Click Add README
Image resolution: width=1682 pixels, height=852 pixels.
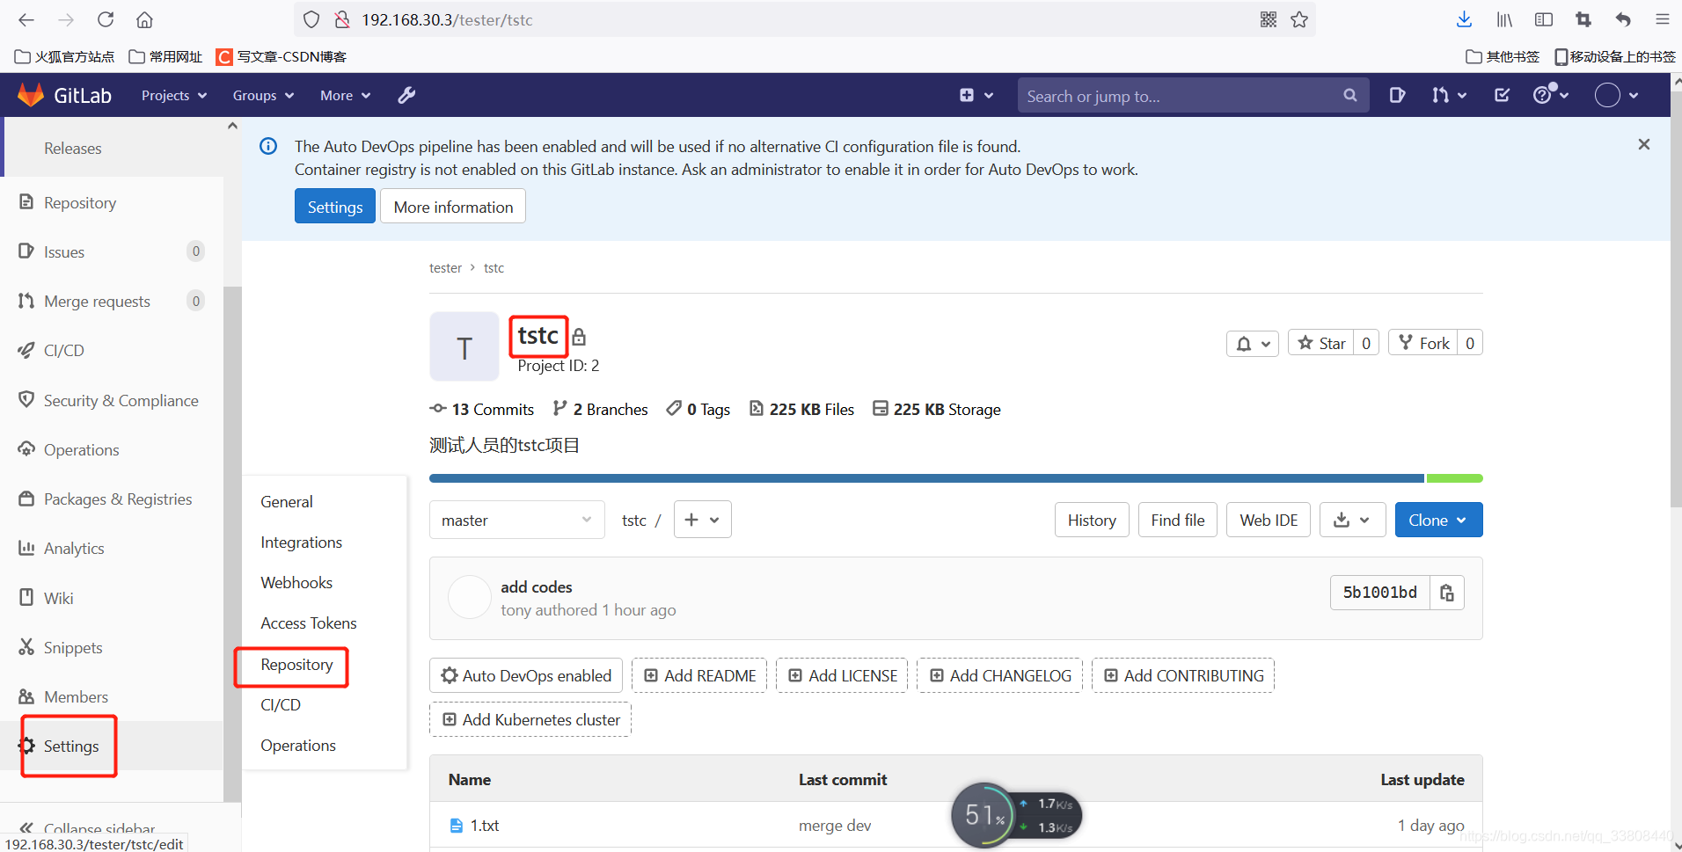[699, 675]
